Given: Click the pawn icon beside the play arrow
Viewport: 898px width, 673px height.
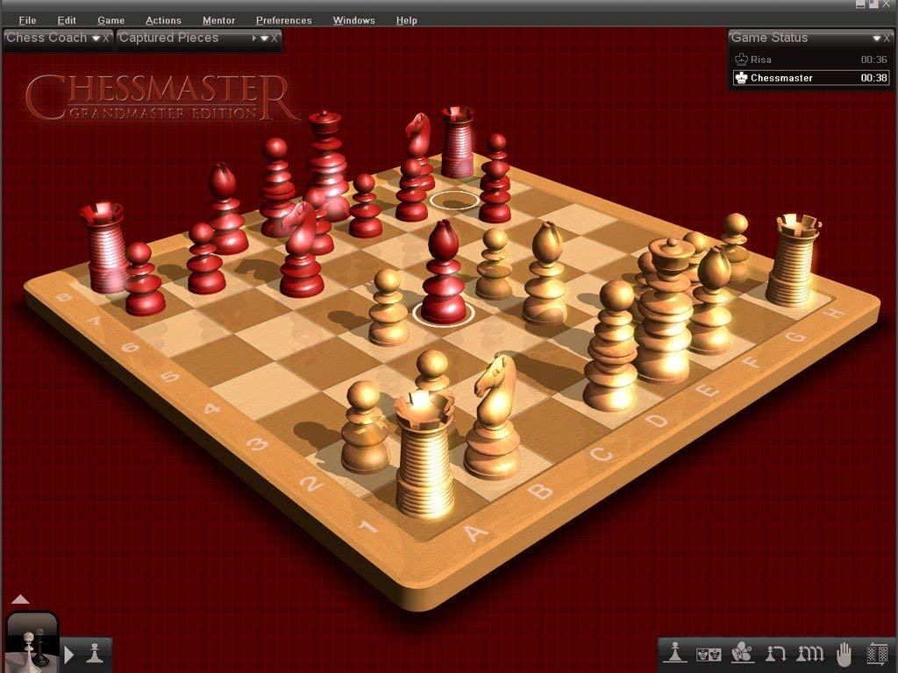Looking at the screenshot, I should click(x=96, y=653).
